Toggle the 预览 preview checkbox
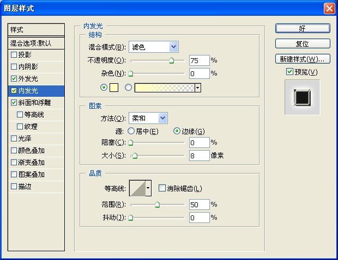The image size is (338, 260). (x=289, y=72)
